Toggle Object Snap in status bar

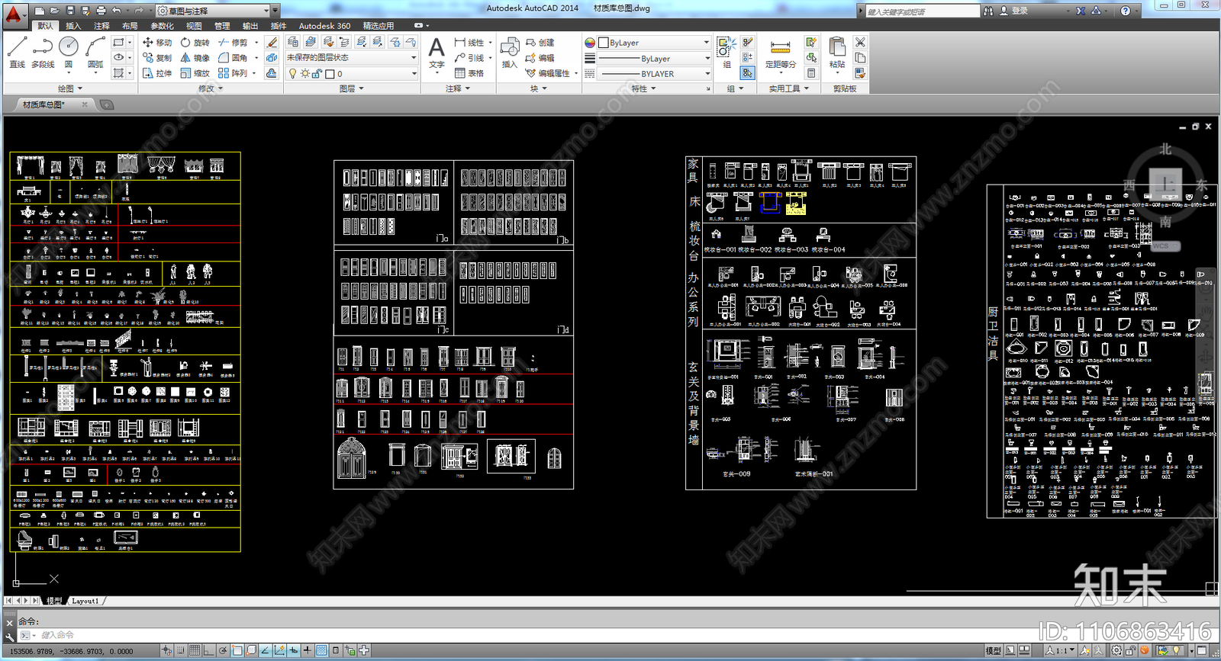pyautogui.click(x=237, y=650)
